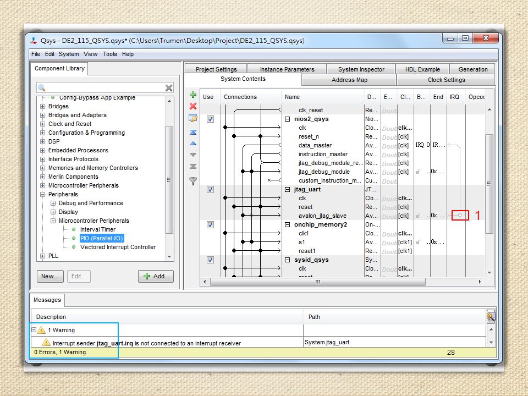
Task: Expand the Bridges category in Component Library
Action: [43, 106]
